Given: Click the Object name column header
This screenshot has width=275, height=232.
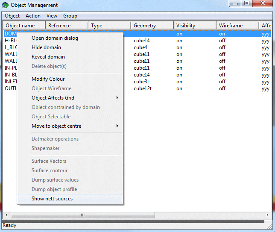Looking at the screenshot, I should 23,26.
